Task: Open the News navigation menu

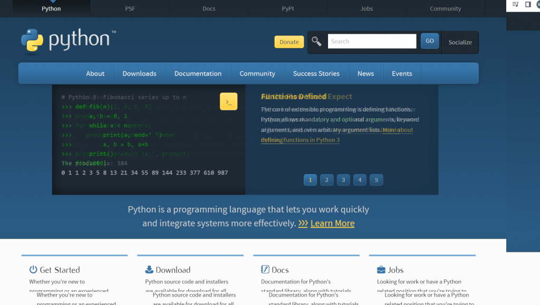Action: (x=365, y=74)
